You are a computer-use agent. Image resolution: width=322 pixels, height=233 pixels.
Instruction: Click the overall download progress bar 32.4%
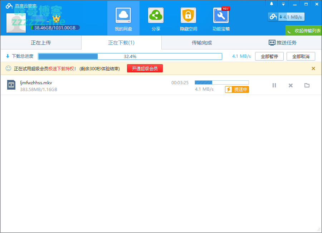(x=130, y=56)
